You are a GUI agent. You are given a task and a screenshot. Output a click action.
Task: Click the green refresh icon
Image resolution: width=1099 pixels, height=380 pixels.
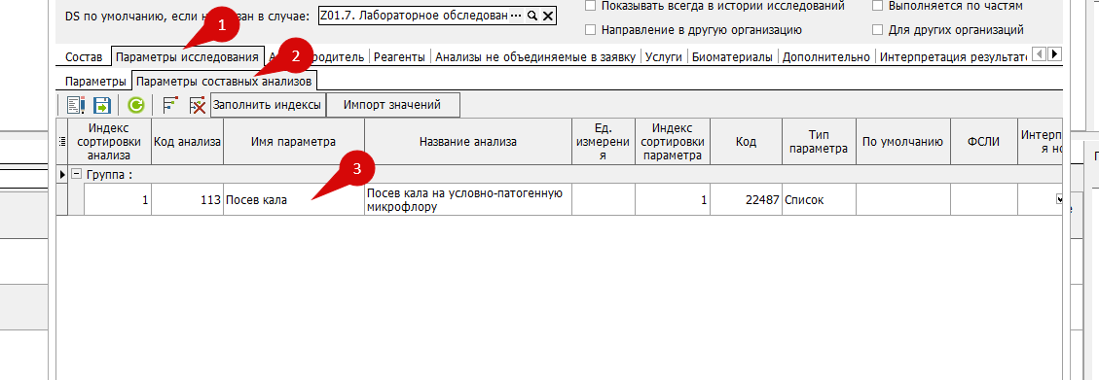click(x=136, y=105)
